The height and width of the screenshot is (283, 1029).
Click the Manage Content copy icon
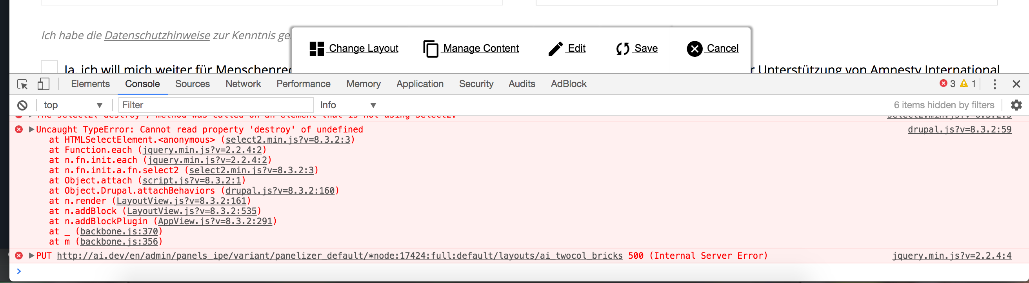click(431, 49)
